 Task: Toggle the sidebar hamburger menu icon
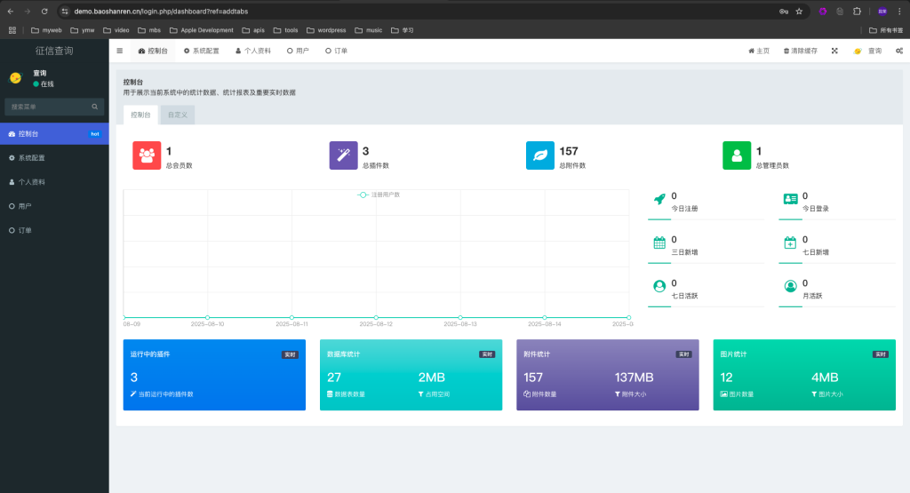(120, 51)
